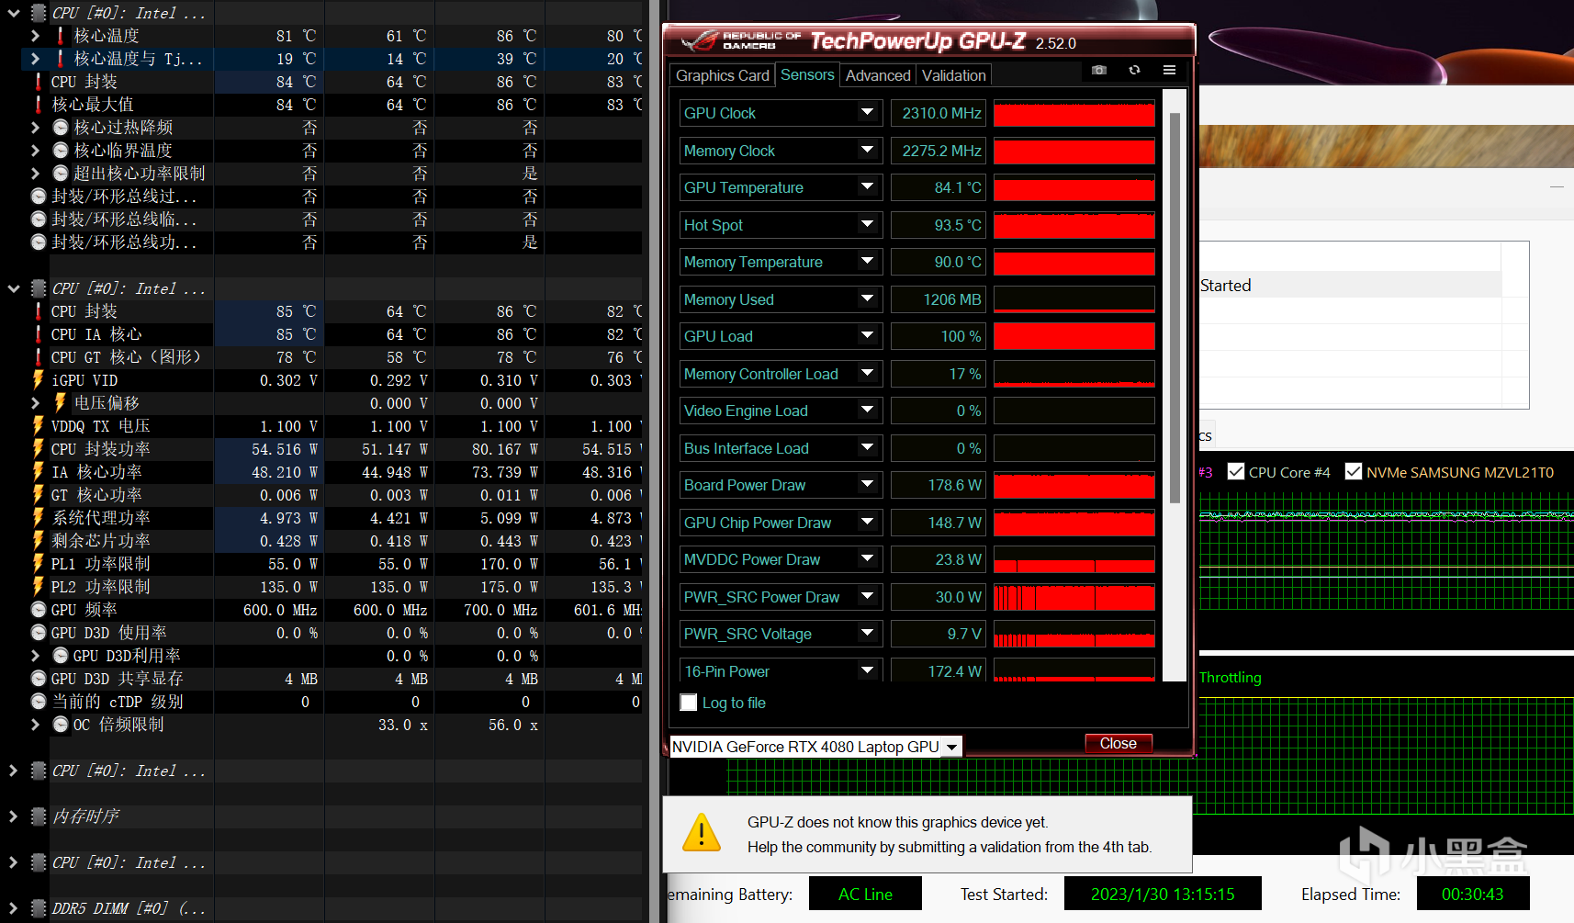Open the NVIDIA GeForce RTX 4080 GPU selector
The width and height of the screenshot is (1574, 923).
[952, 747]
